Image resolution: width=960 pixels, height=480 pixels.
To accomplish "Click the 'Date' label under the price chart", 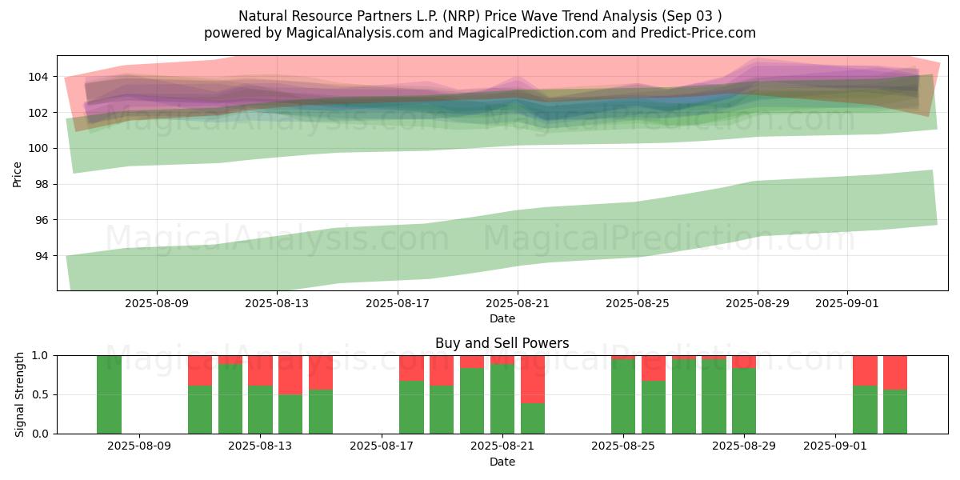I will point(502,318).
